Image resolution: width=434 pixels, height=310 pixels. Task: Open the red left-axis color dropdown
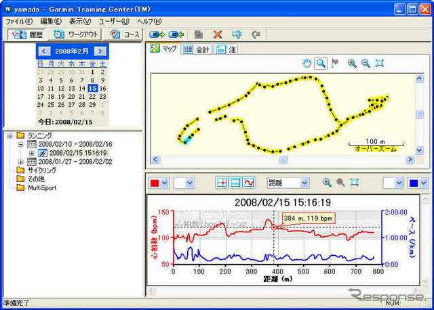coord(163,183)
